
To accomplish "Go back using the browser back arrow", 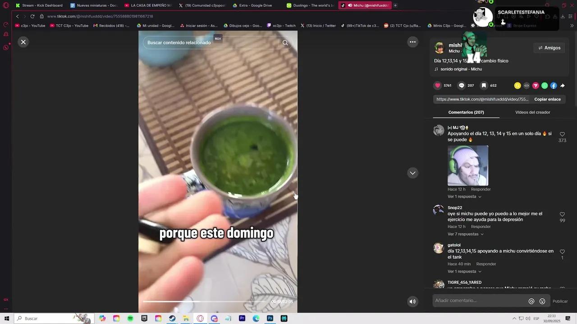I will pos(18,16).
